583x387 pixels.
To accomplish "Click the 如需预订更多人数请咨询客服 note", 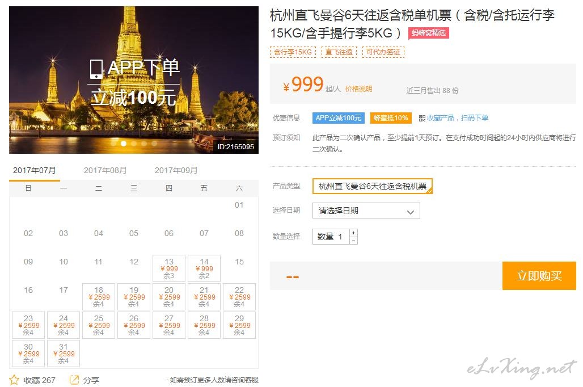I will (x=213, y=380).
